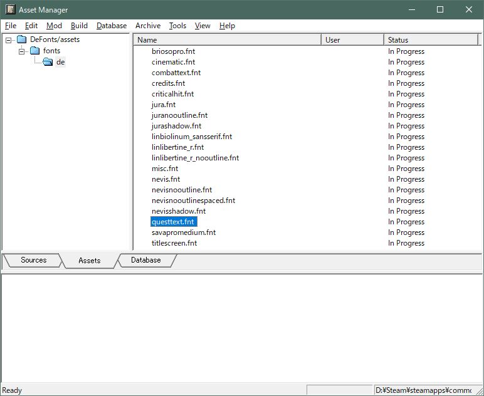The height and width of the screenshot is (396, 484).
Task: Collapse the DeFonts/assets tree node
Action: point(8,40)
